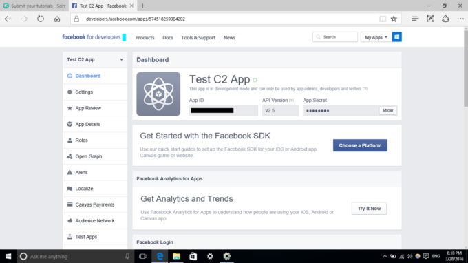Open Settings in the sidebar

[95, 92]
